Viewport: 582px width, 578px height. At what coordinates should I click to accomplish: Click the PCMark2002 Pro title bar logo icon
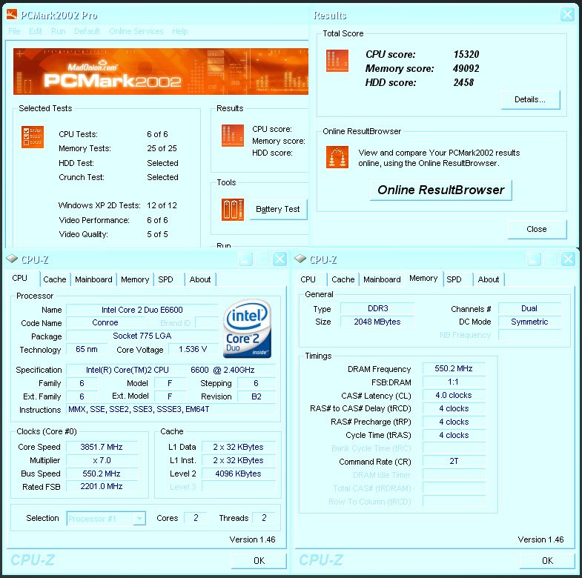(x=12, y=15)
